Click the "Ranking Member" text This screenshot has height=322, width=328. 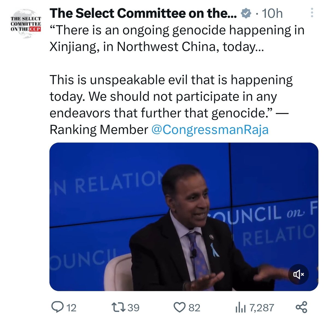tap(99, 130)
